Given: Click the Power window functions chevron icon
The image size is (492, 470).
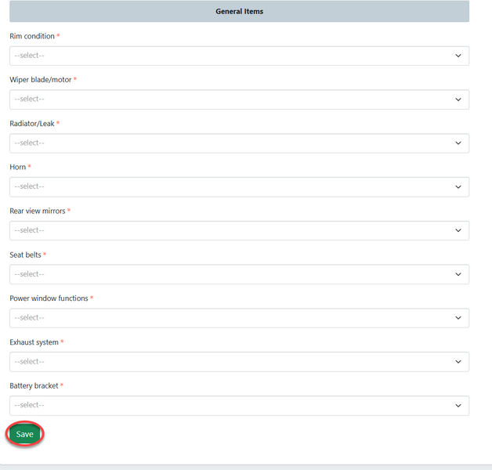Looking at the screenshot, I should (458, 318).
